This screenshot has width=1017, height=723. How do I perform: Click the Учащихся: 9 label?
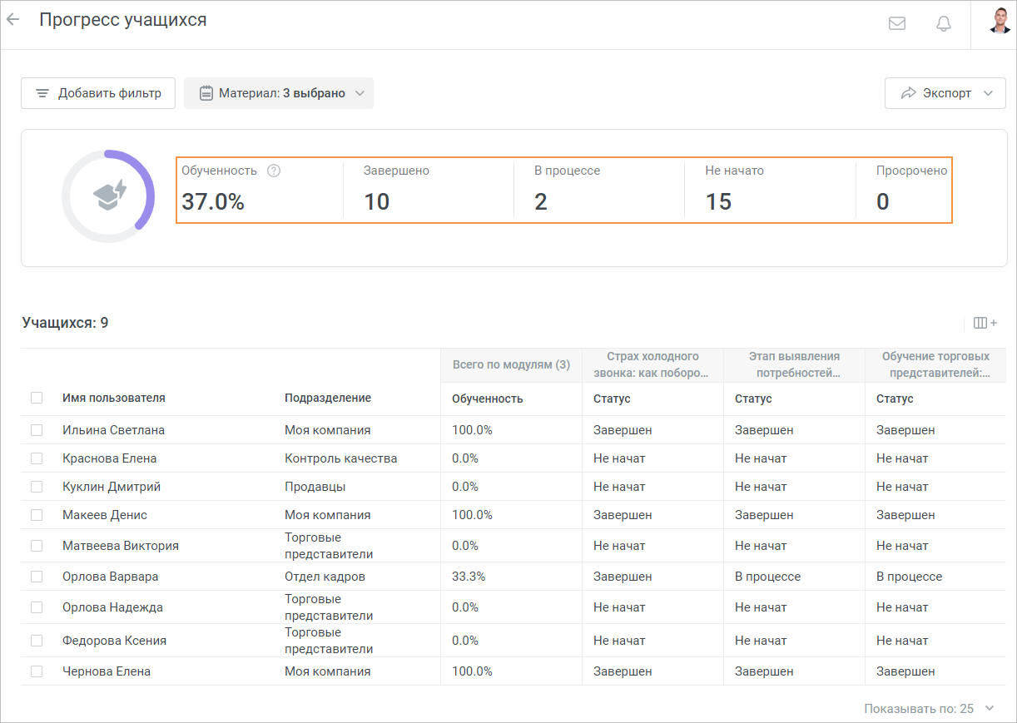65,323
